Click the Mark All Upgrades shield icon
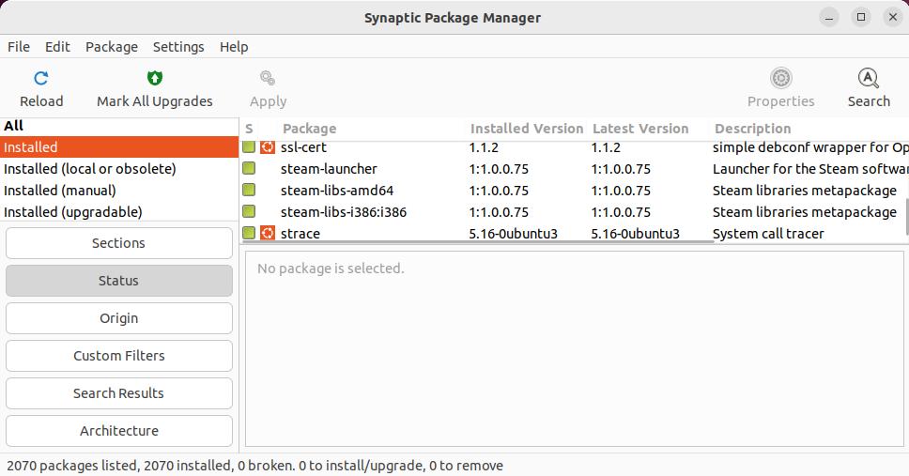Viewport: 909px width, 476px height. point(155,78)
